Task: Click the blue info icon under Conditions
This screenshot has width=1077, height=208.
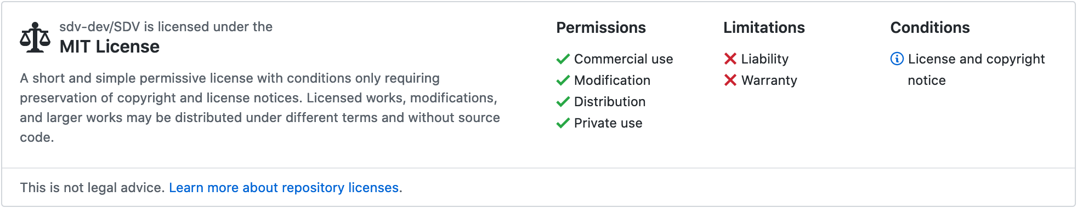Action: pyautogui.click(x=897, y=59)
